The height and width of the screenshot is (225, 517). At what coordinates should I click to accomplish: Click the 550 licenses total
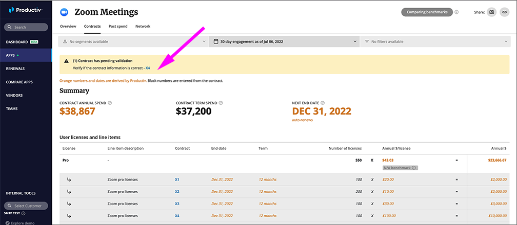[359, 161]
